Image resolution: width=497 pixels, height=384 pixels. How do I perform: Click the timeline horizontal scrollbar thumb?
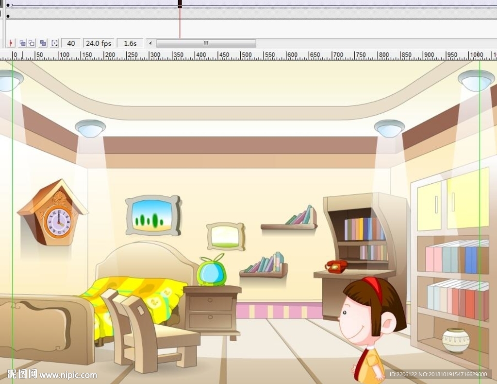(206, 43)
